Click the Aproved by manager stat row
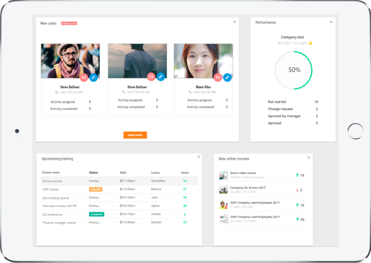The height and width of the screenshot is (263, 371). point(293,116)
